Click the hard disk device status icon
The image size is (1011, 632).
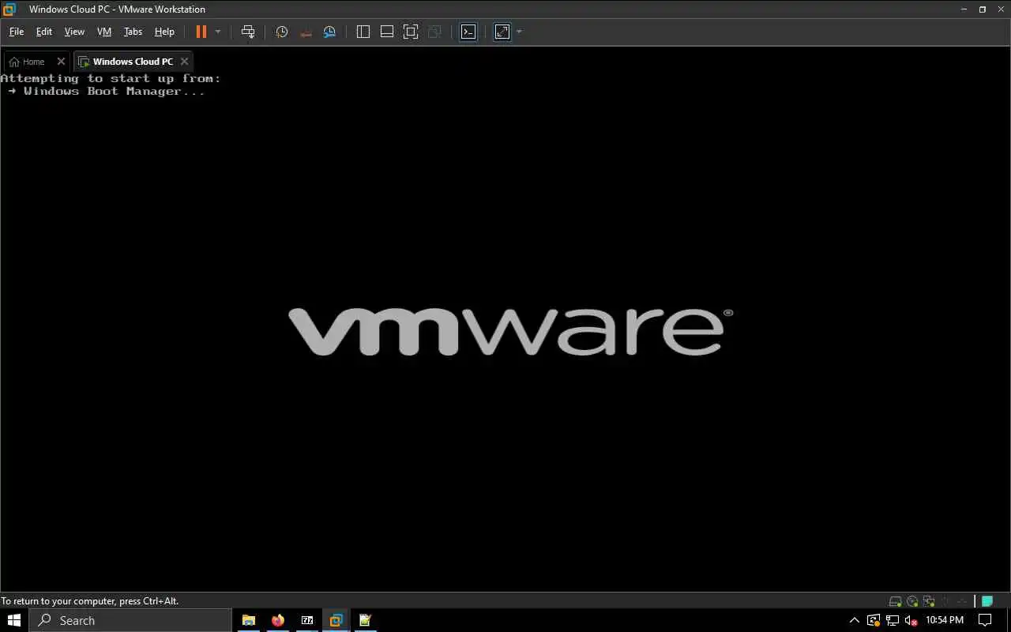896,601
